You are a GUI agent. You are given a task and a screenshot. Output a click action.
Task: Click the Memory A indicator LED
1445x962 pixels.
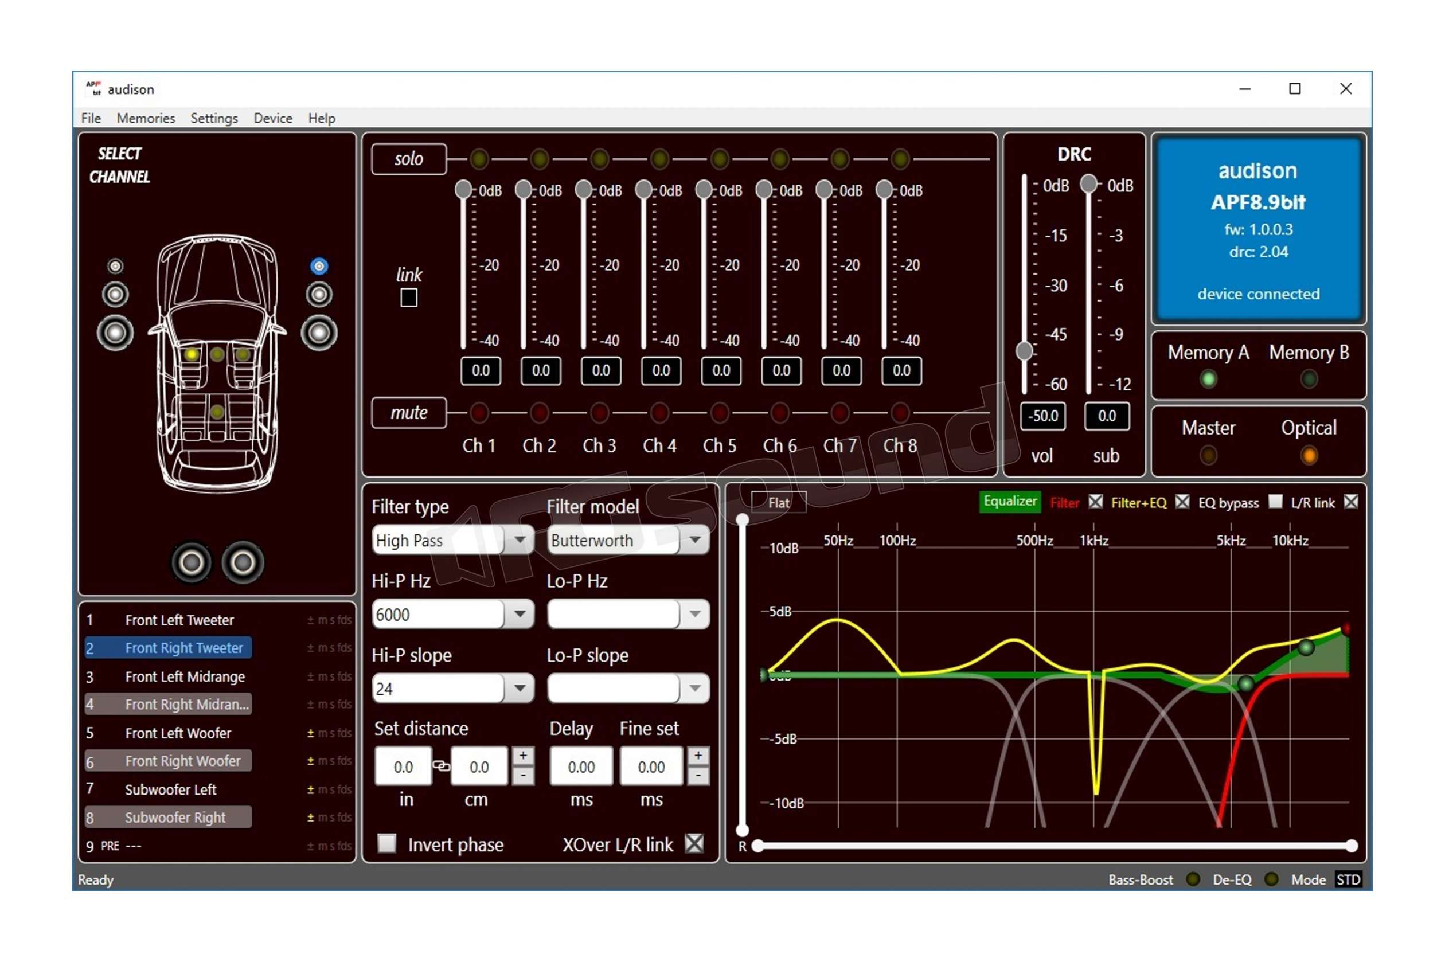coord(1208,379)
